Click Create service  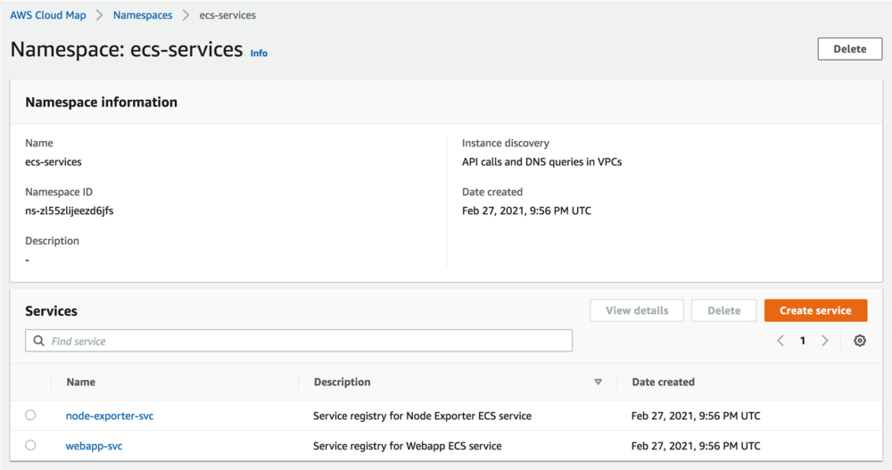point(816,310)
